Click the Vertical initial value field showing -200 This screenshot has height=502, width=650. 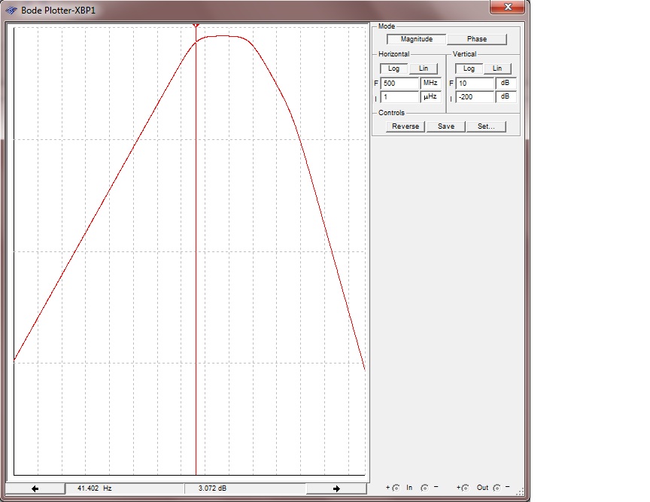[x=475, y=97]
